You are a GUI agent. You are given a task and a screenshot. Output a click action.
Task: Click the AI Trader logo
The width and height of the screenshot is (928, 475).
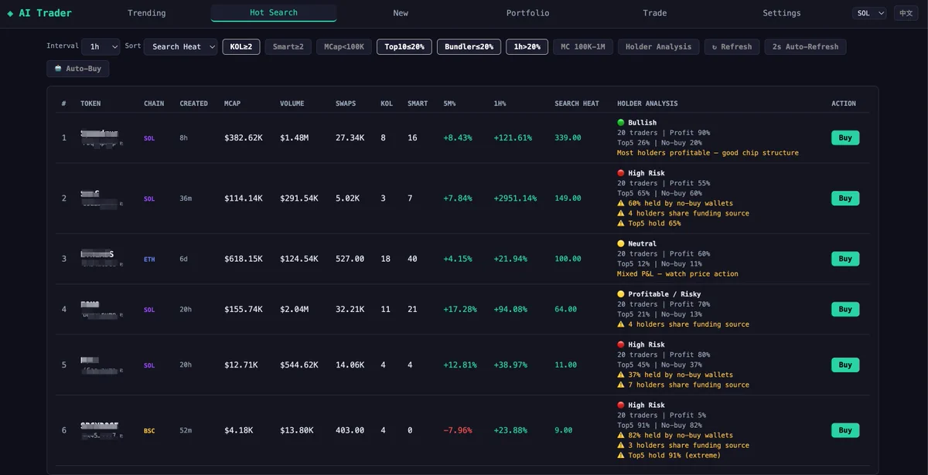(39, 13)
